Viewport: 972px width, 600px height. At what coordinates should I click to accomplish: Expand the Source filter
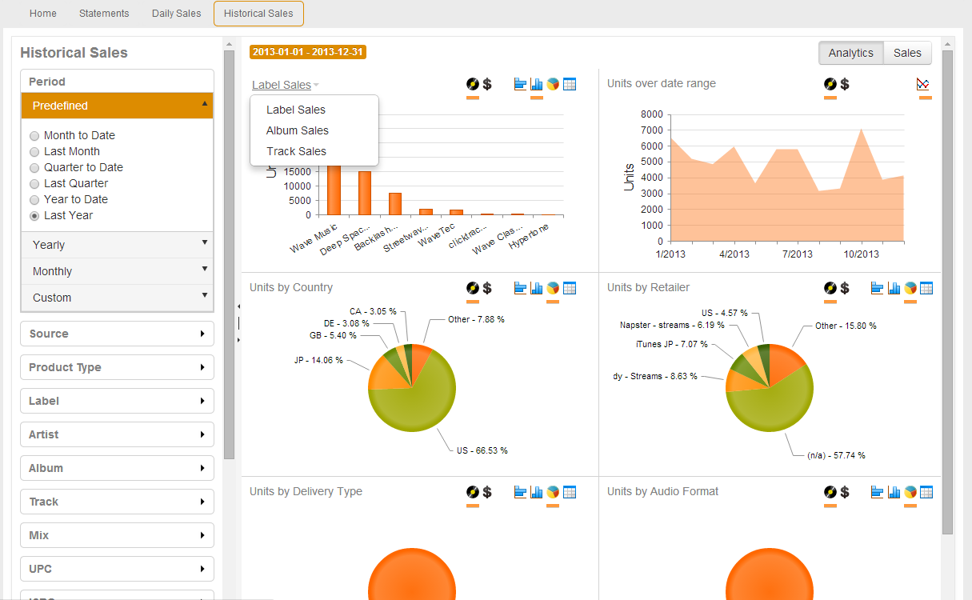[x=117, y=334]
